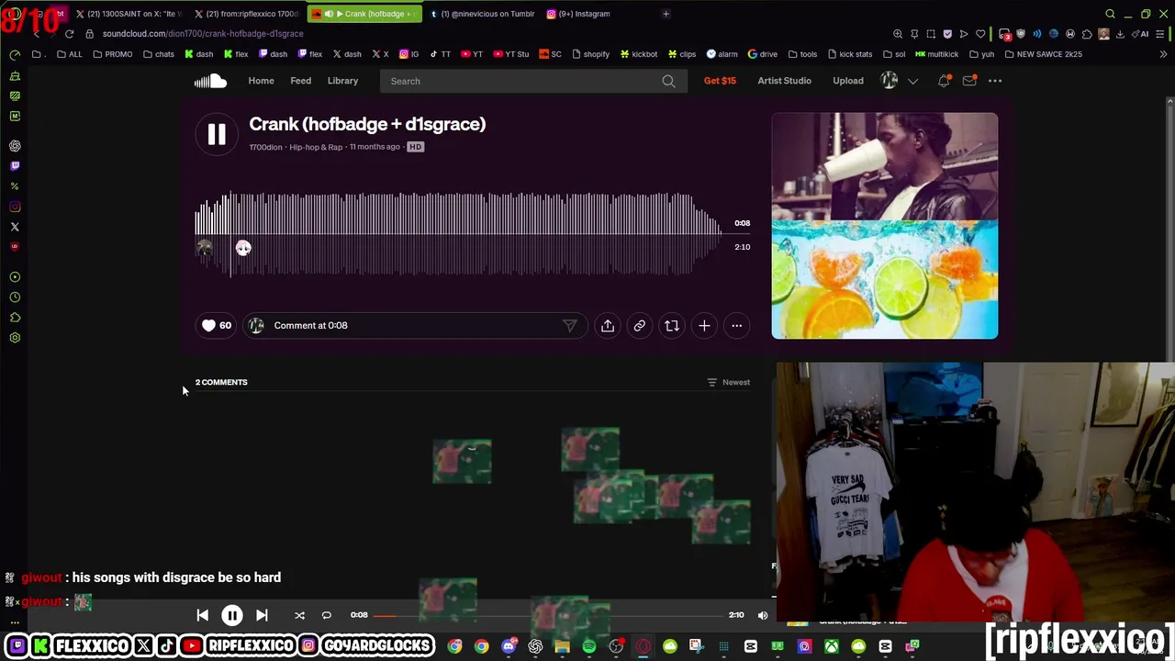Skip to previous track in bottom player

(x=203, y=615)
